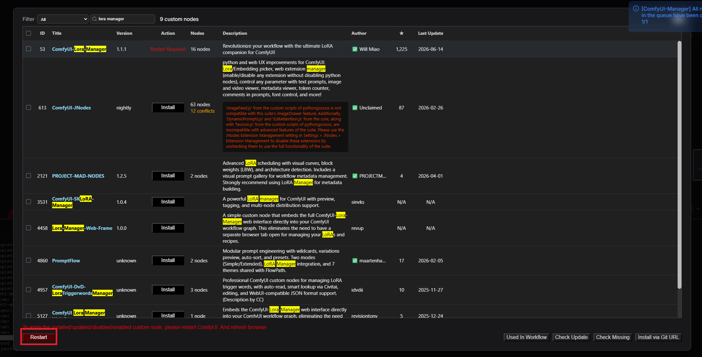The image size is (702, 357).
Task: Click the verified checkmark beside PROJECTM... author
Action: click(x=355, y=176)
